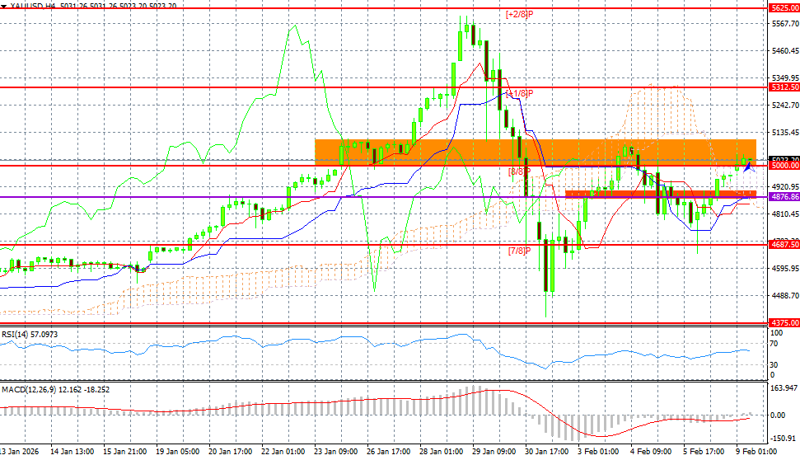Click the 14 Jan 13:00 time label
This screenshot has width=800, height=460.
[72, 452]
